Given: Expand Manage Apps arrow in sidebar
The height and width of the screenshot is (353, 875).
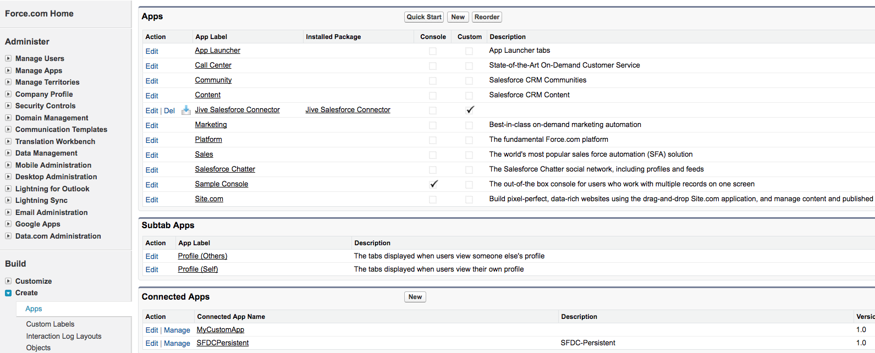Looking at the screenshot, I should point(8,70).
